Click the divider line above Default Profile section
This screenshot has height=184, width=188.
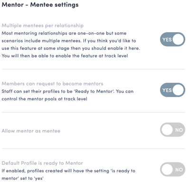(94, 149)
